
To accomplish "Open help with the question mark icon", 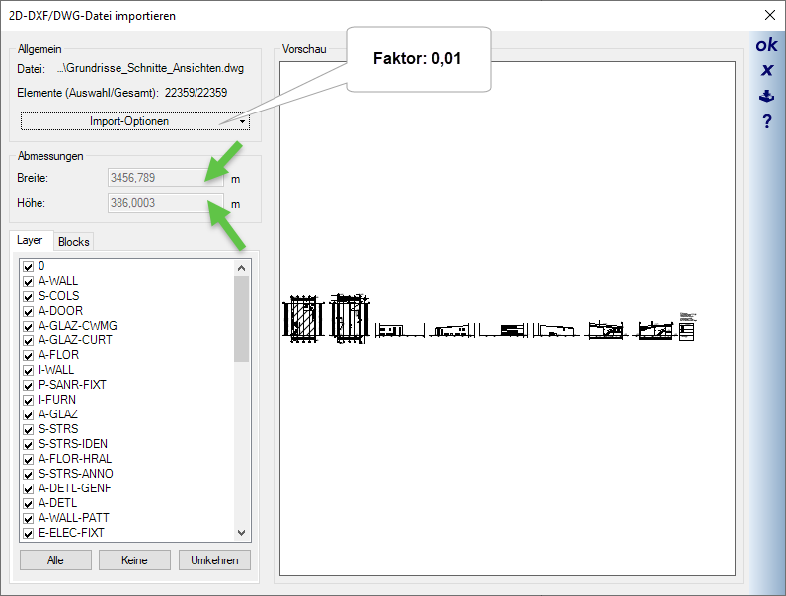I will click(766, 122).
